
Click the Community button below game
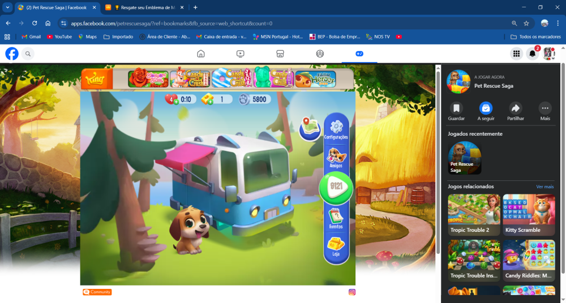97,292
